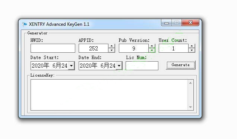Image resolution: width=237 pixels, height=139 pixels.
Task: Open the Date End calendar dropdown
Action: pos(119,66)
